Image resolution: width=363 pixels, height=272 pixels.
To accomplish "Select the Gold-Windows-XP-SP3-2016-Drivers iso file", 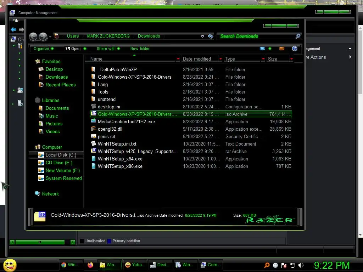I will coord(191,114).
